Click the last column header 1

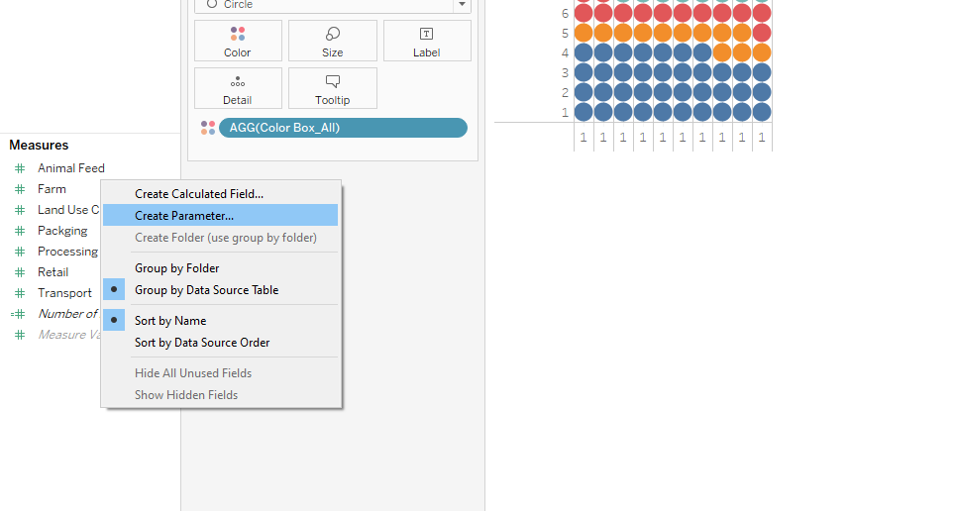(x=762, y=138)
